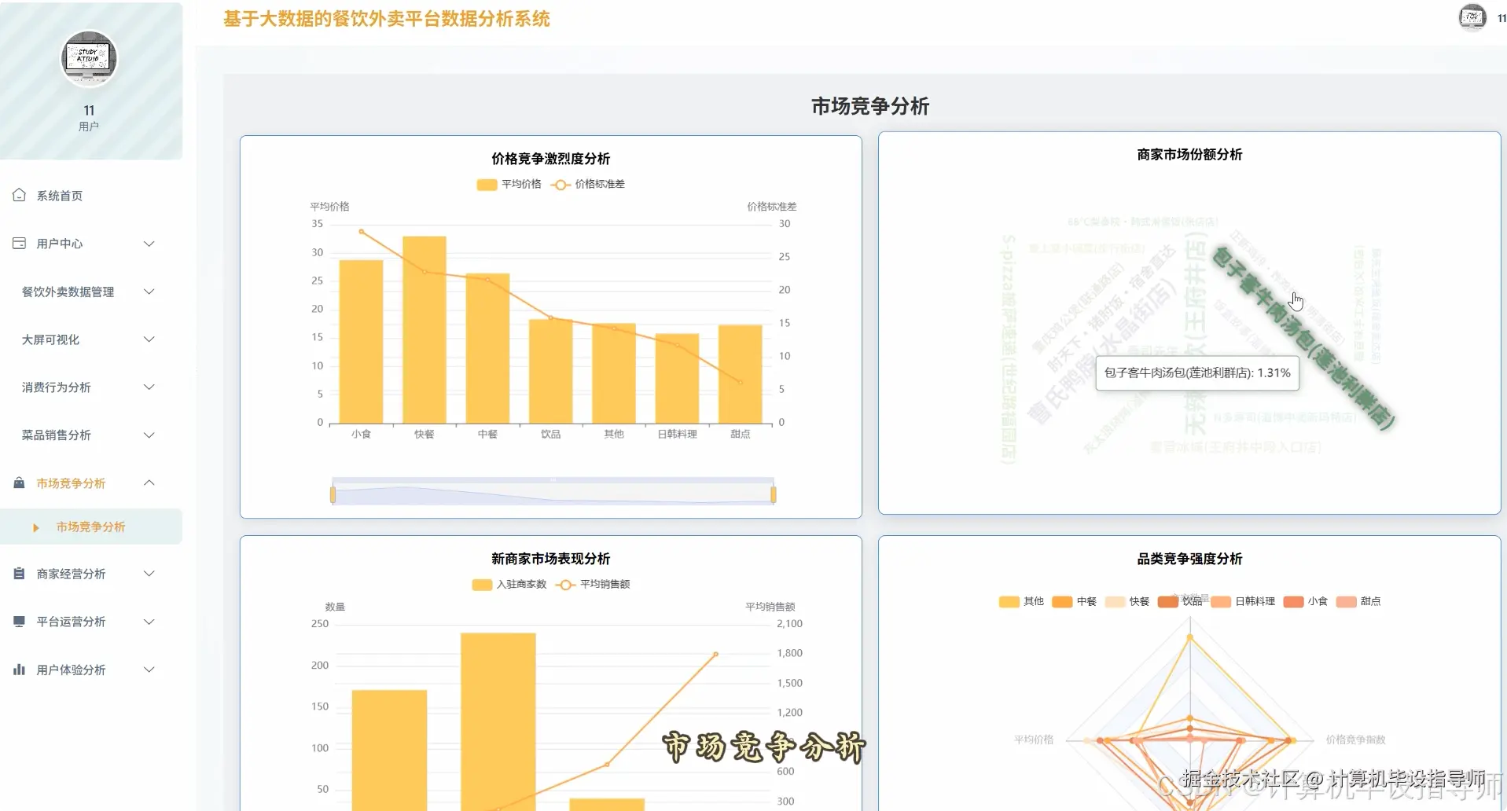Click the bag icon beside 市场竞争分析

coord(19,483)
